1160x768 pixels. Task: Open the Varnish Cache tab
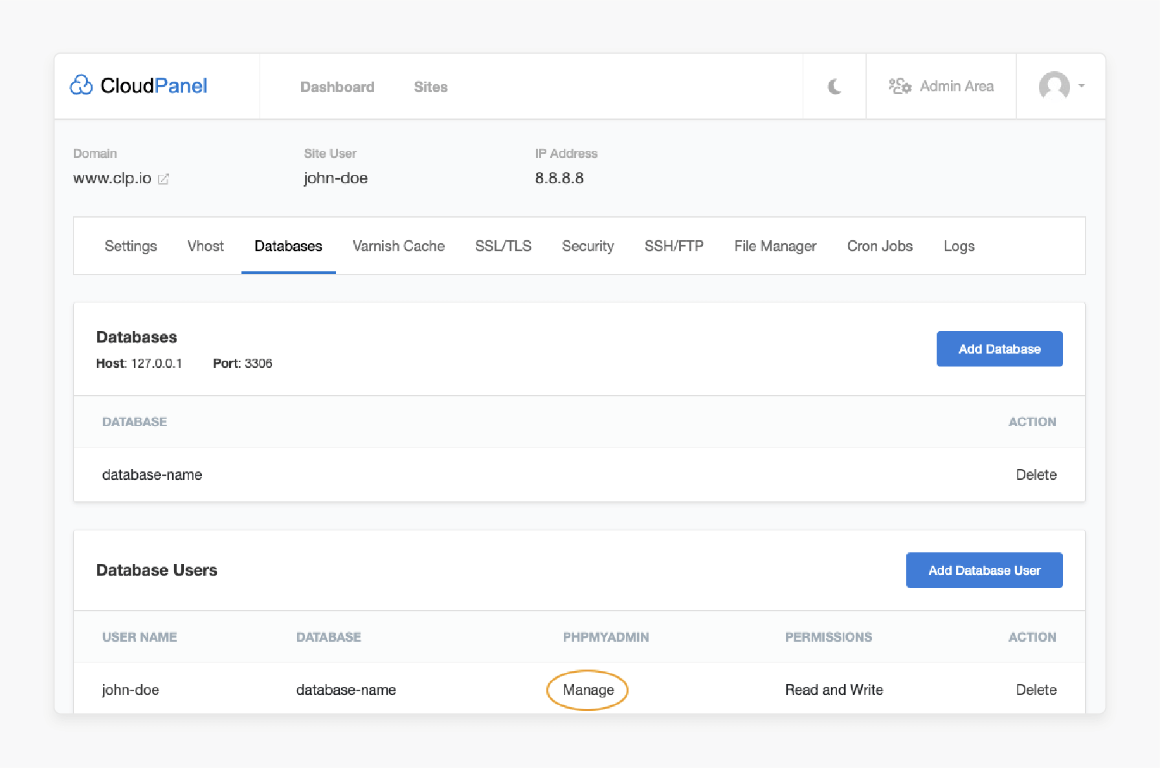point(398,246)
